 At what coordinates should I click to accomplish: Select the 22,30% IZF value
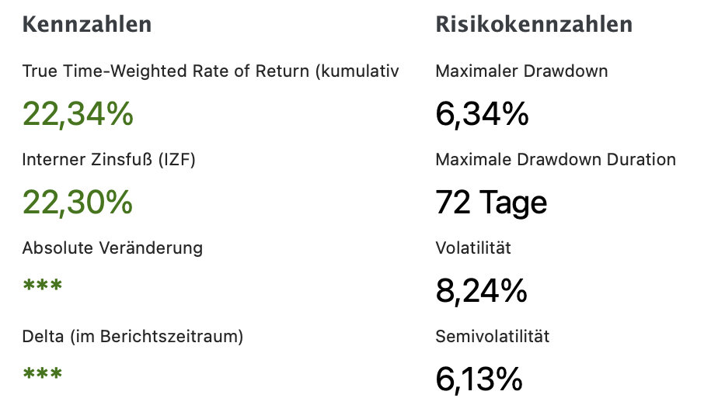click(78, 203)
